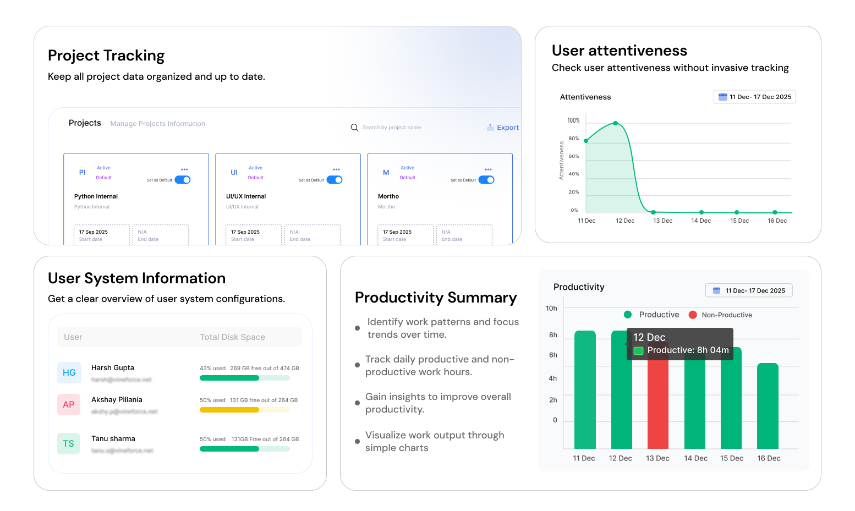Click the Export link in the Projects panel
This screenshot has width=855, height=511.
(507, 127)
